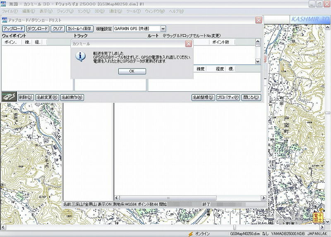Click map vertical scroll up arrow

point(327,27)
